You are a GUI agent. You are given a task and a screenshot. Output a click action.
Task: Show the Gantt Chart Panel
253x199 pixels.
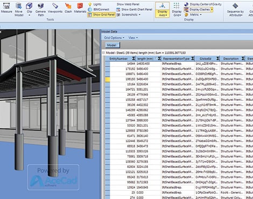coord(134,10)
